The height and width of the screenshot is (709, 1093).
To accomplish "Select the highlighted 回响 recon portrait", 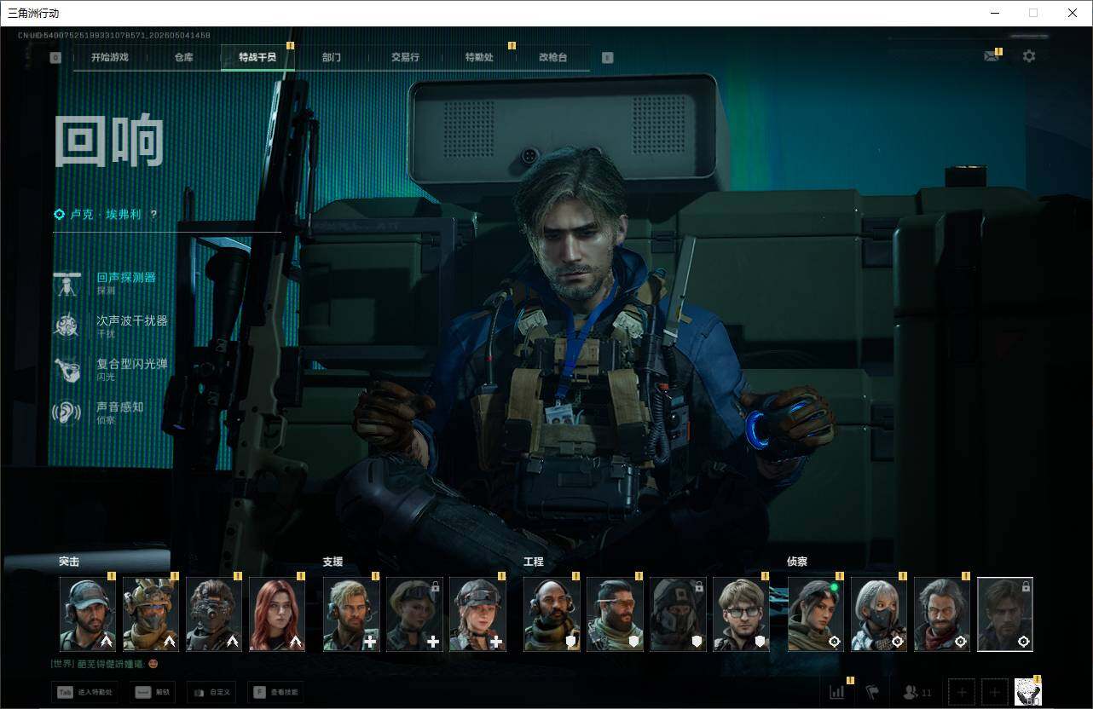I will (1005, 614).
